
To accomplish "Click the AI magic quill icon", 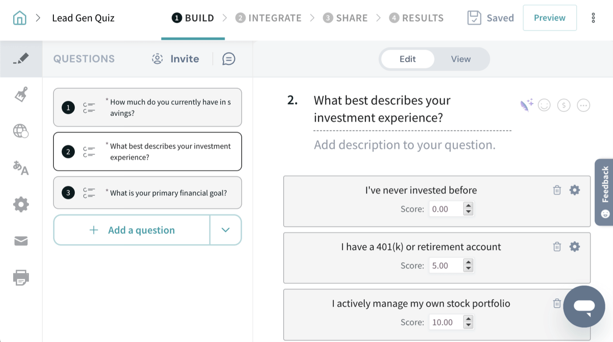I will 527,105.
